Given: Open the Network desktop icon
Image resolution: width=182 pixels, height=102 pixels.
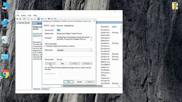Looking at the screenshot, I should point(5,24).
